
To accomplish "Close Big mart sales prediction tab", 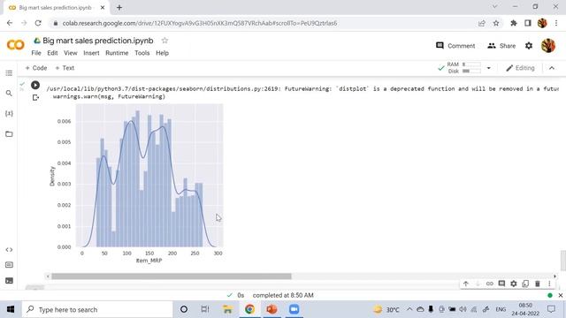I will pyautogui.click(x=103, y=7).
